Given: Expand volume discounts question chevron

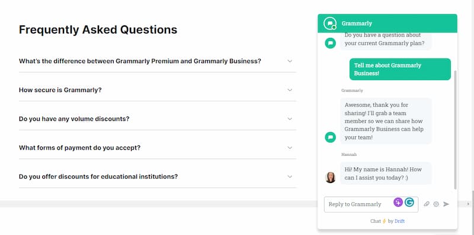Looking at the screenshot, I should pos(290,119).
